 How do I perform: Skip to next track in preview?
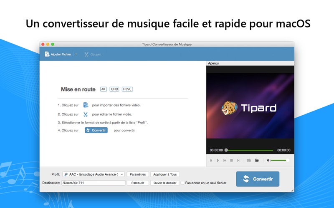click(x=238, y=161)
